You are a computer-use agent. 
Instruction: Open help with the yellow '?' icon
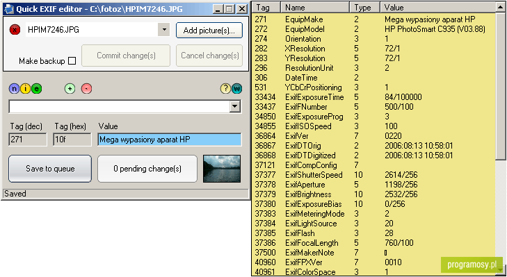[226, 88]
